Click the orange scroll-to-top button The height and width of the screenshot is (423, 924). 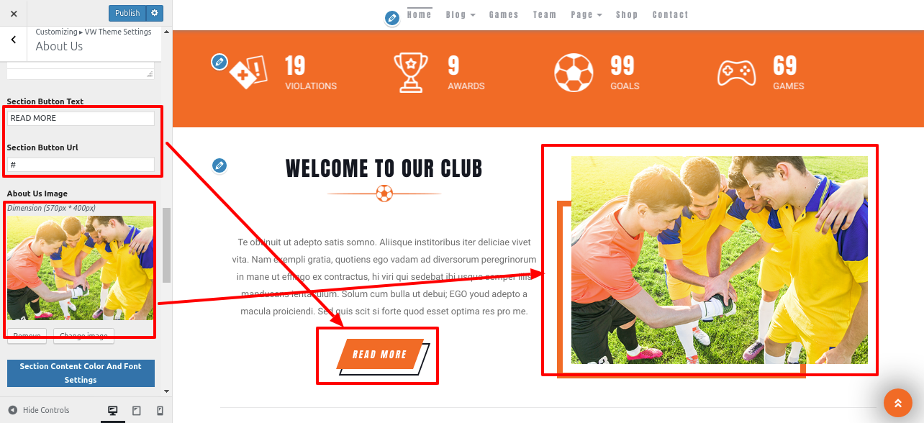click(x=897, y=403)
